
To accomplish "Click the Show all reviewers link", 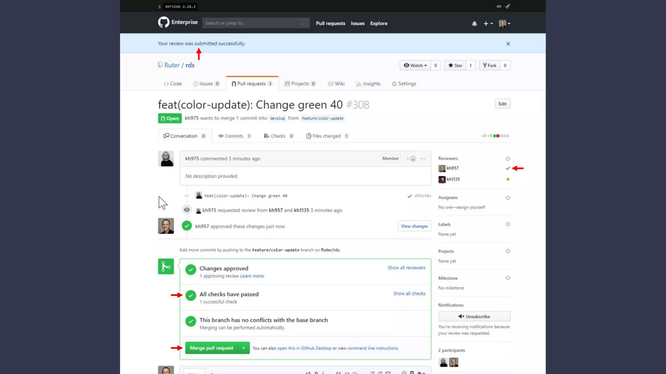I will coord(406,268).
